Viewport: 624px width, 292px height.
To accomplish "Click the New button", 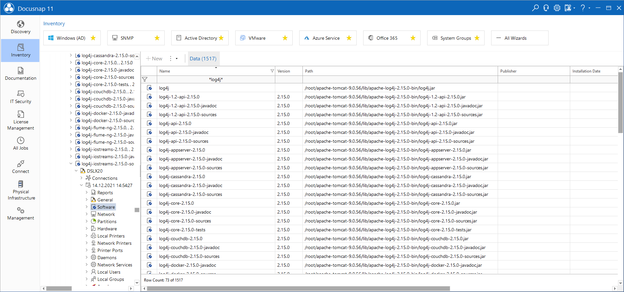I will [154, 58].
